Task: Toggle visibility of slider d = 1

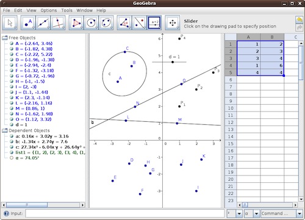Action: 12,124
